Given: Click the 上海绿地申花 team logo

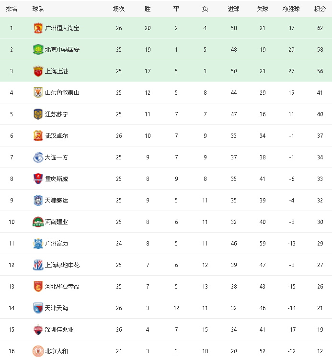Looking at the screenshot, I should (x=38, y=265).
